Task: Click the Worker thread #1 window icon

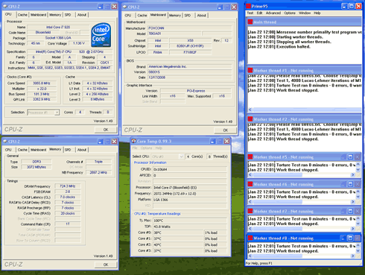Action: click(x=250, y=71)
